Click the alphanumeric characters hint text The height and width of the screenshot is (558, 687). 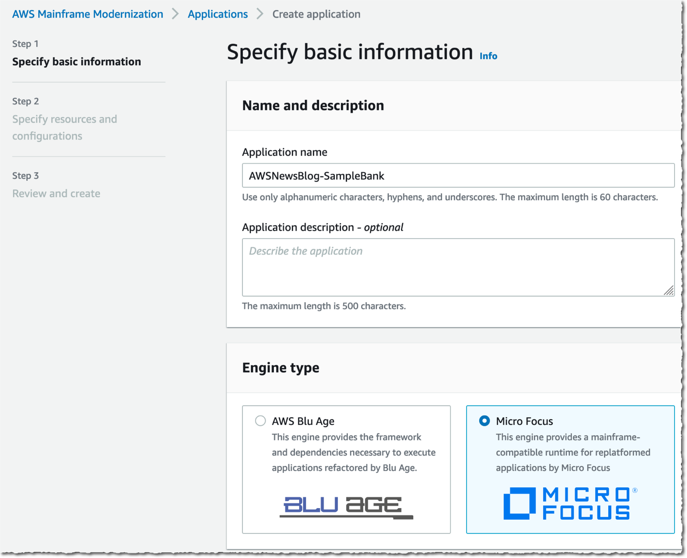tap(450, 197)
